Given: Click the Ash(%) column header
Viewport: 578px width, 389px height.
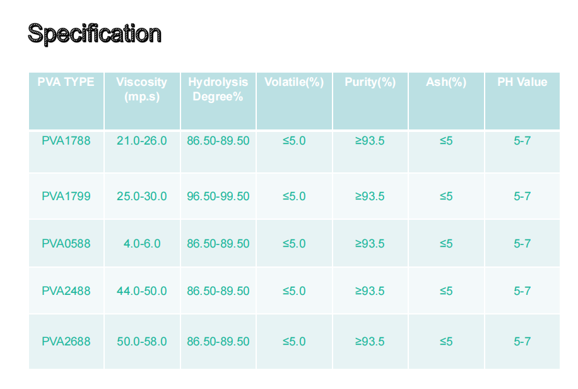Looking at the screenshot, I should coord(446,82).
